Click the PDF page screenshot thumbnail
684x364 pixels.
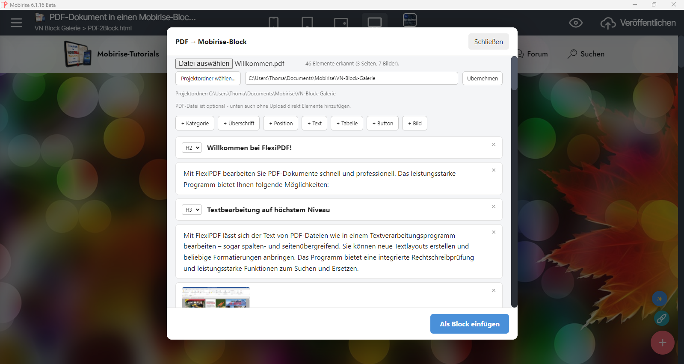click(216, 297)
